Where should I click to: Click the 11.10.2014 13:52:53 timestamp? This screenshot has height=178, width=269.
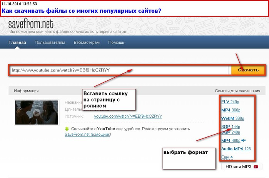(19, 3)
